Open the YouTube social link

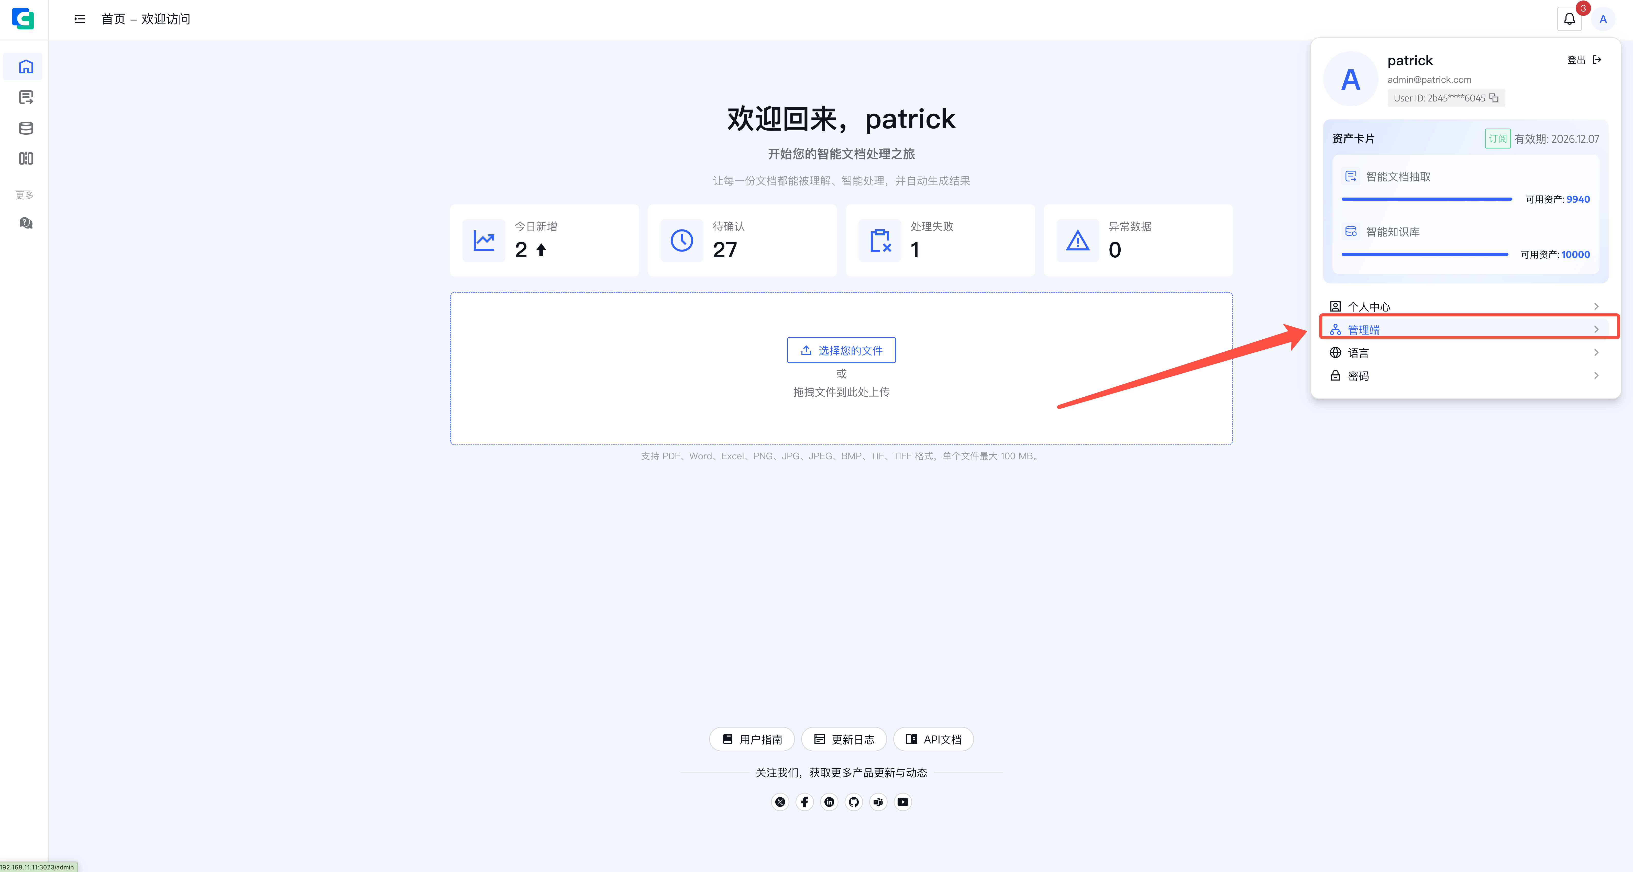click(903, 802)
